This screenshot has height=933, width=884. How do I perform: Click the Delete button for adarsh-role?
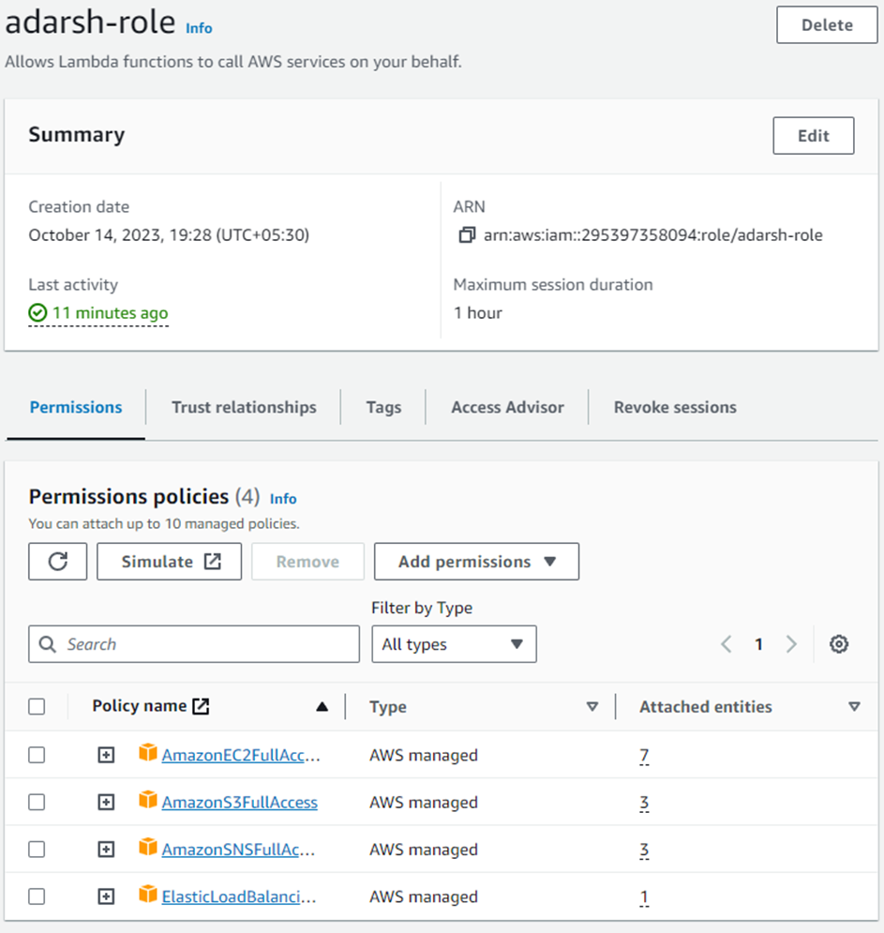click(826, 25)
